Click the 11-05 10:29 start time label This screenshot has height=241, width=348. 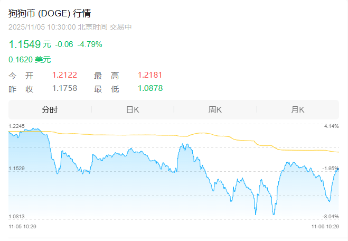click(x=22, y=226)
